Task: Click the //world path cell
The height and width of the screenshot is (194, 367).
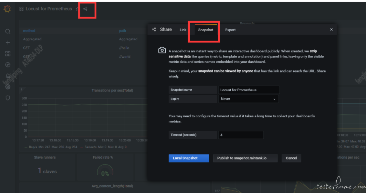Action: pyautogui.click(x=125, y=56)
